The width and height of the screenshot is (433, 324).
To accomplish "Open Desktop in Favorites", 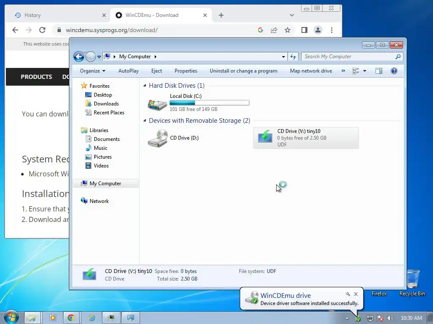I will 103,95.
